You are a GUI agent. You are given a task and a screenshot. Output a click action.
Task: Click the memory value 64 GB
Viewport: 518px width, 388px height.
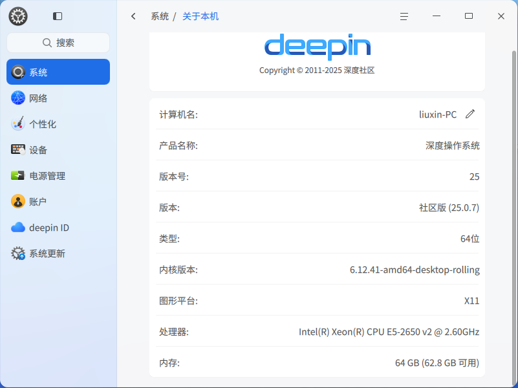437,363
